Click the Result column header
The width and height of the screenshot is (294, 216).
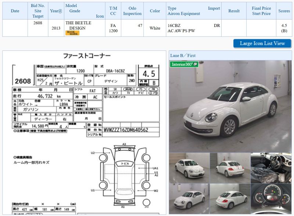pos(234,11)
